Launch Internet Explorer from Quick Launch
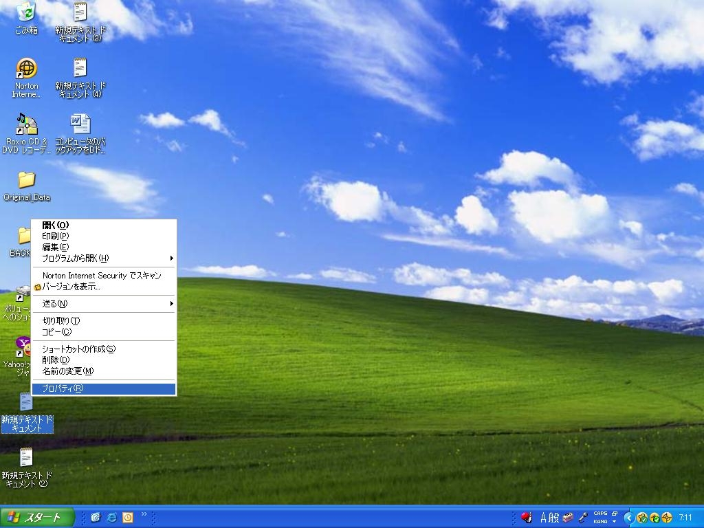Image resolution: width=704 pixels, height=528 pixels. [x=111, y=518]
